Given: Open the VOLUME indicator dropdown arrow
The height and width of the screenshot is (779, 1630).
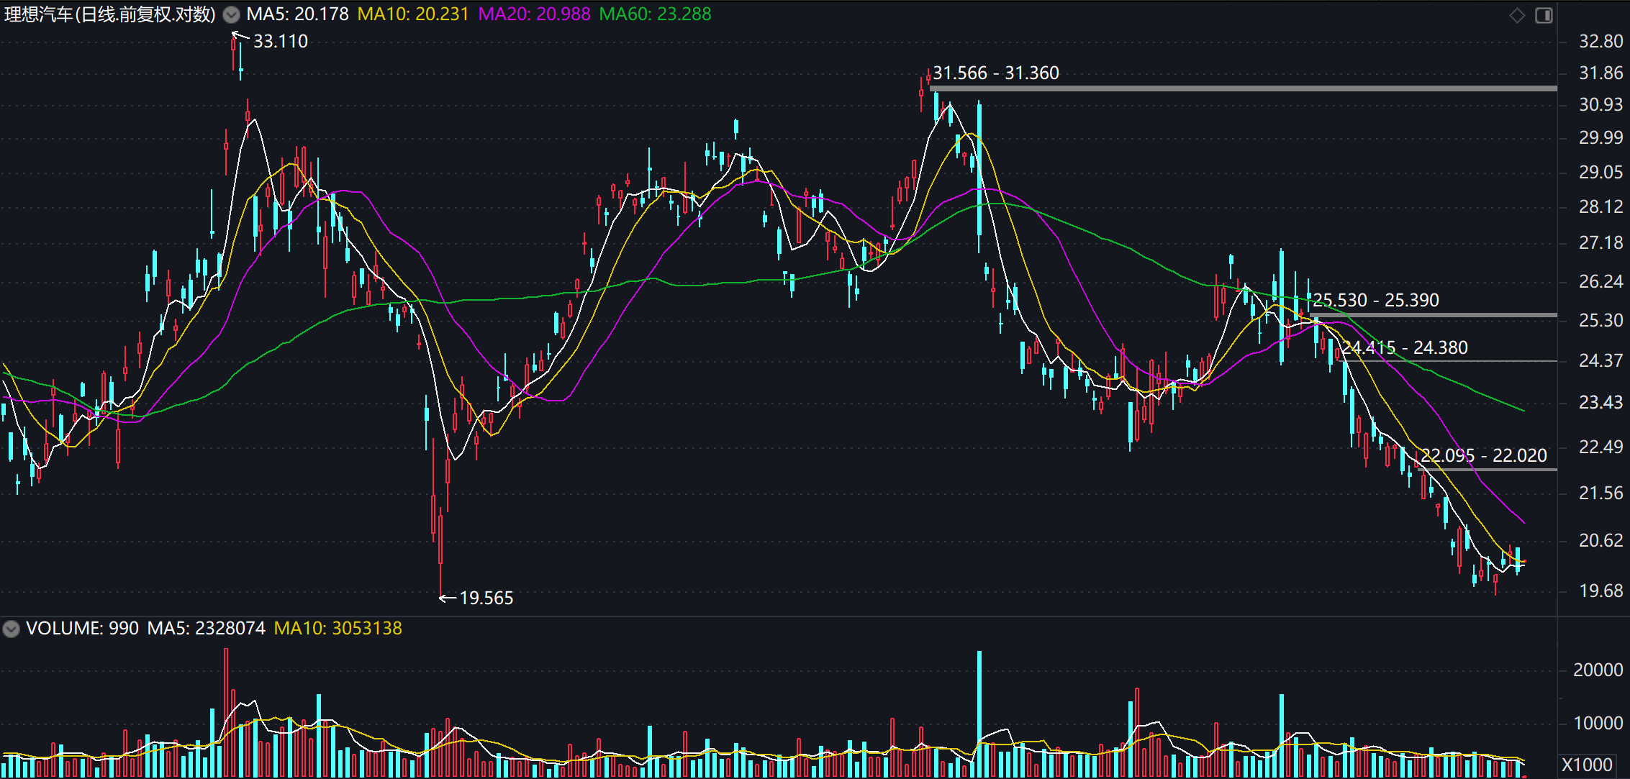Looking at the screenshot, I should point(11,629).
